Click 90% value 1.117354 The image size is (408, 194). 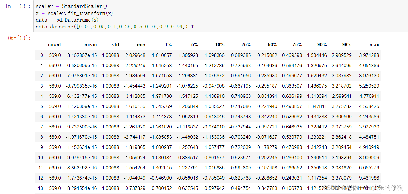tap(317, 178)
